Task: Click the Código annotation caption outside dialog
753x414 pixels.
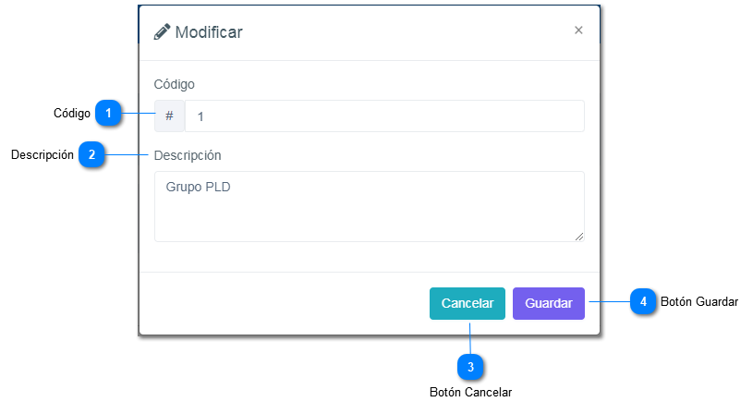Action: (72, 114)
